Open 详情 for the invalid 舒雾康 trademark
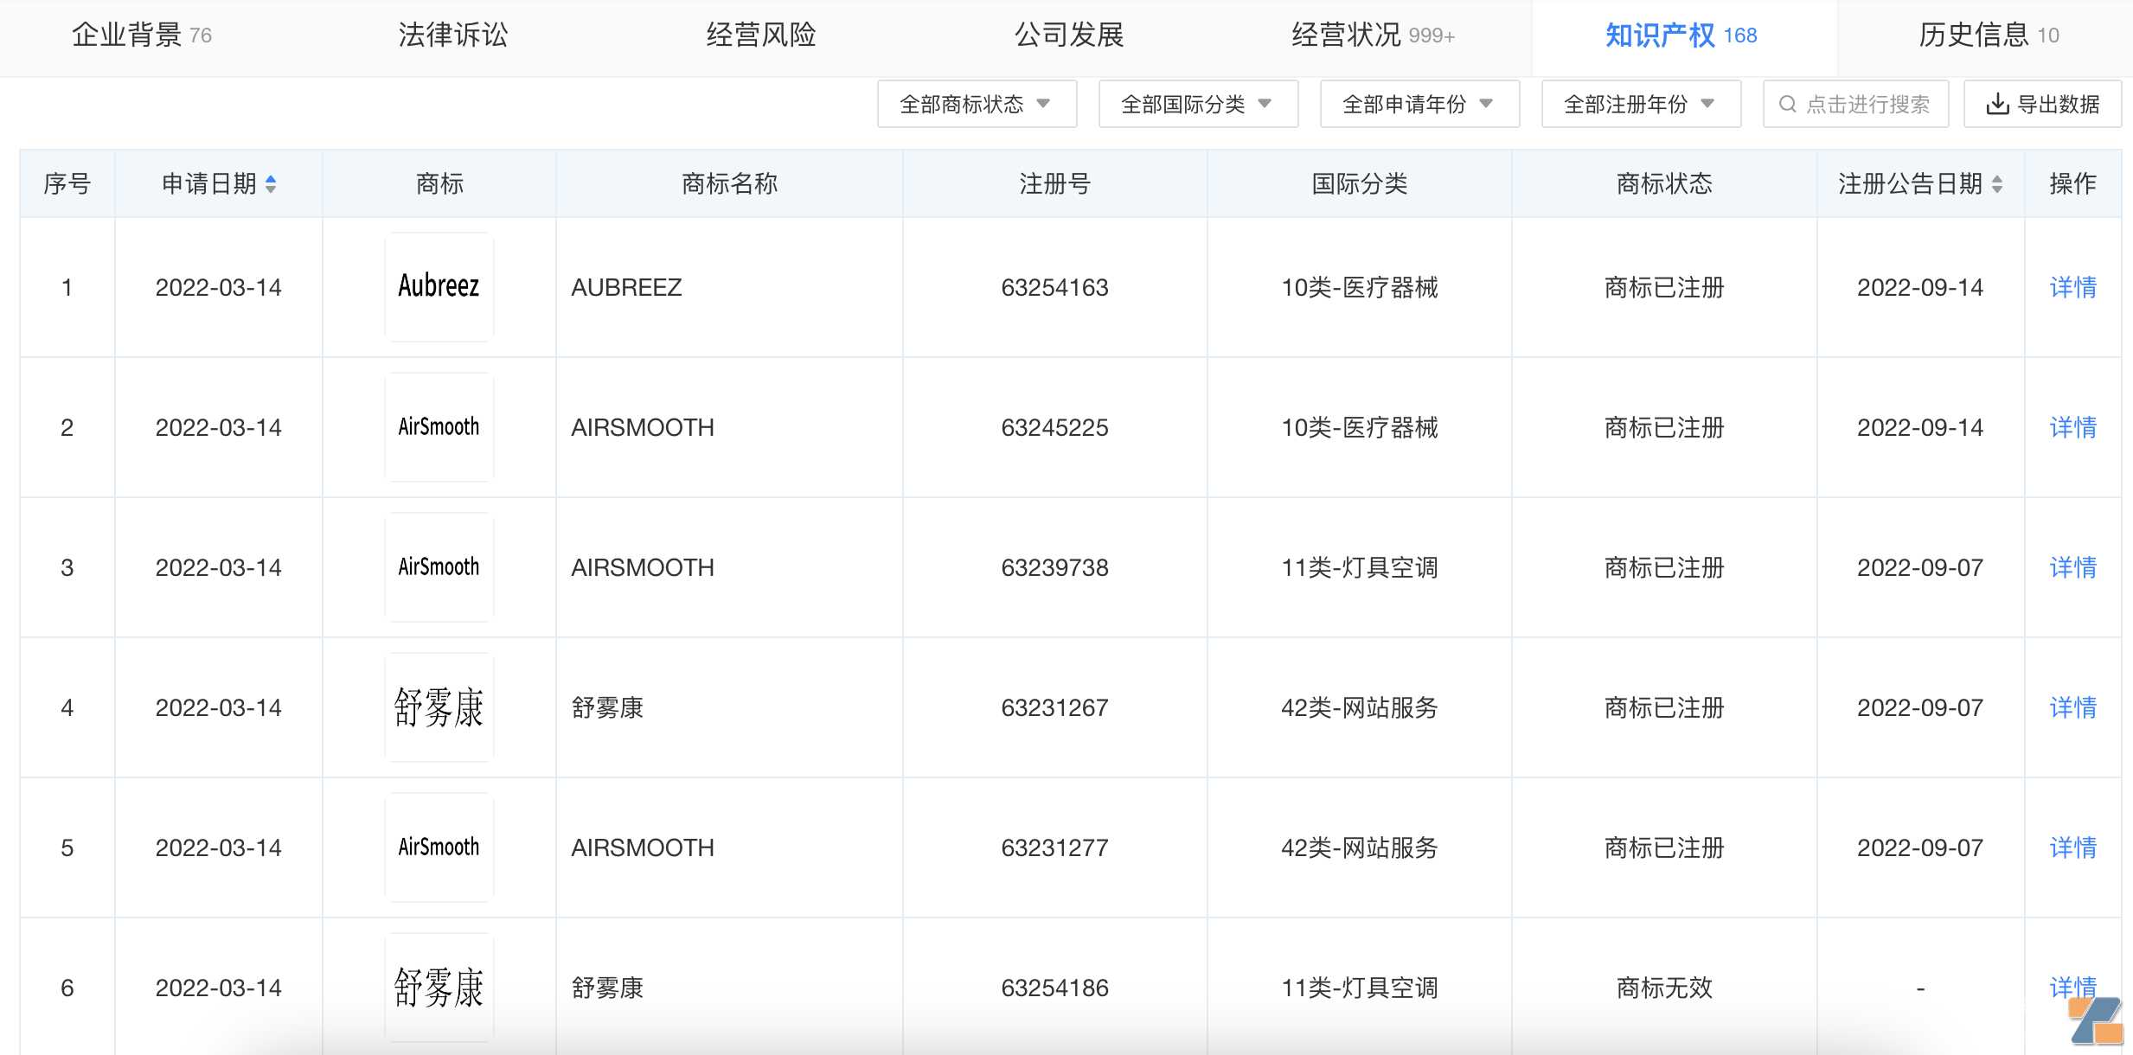 [2073, 987]
